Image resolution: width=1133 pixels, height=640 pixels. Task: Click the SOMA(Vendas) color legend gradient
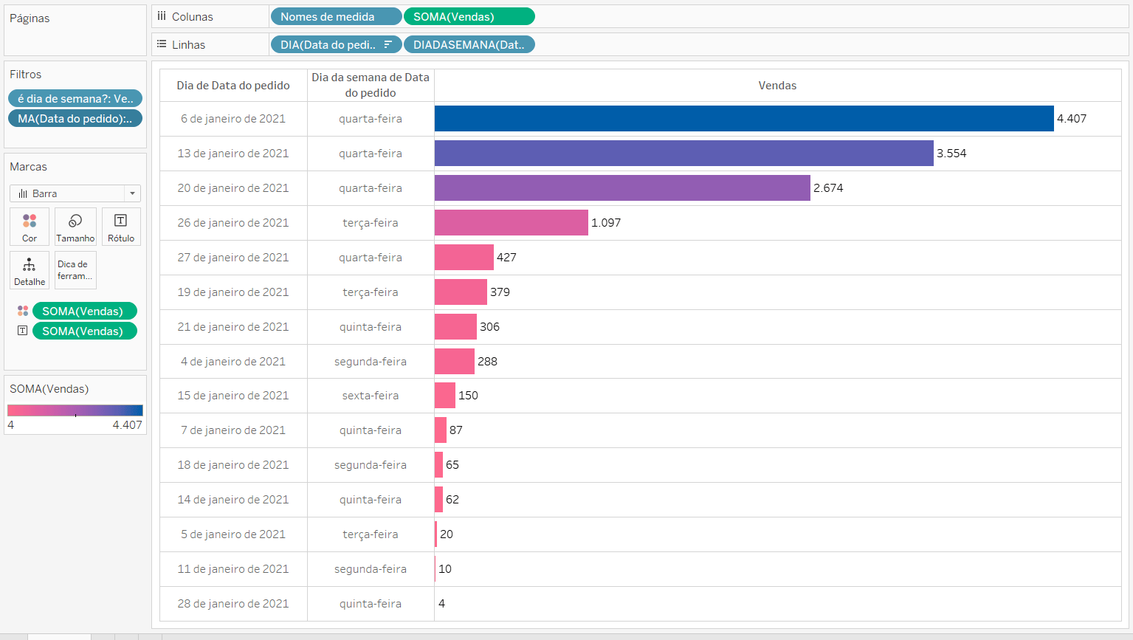point(75,410)
